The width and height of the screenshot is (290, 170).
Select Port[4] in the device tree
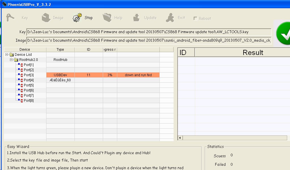tap(29, 80)
